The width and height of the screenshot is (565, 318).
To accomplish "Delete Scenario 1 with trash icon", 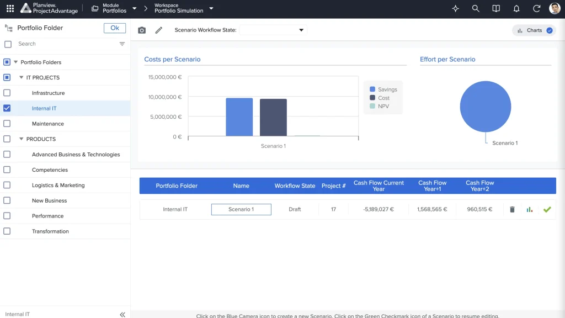I will point(512,209).
